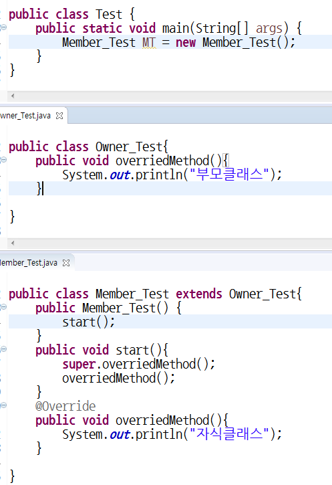This screenshot has width=332, height=485.
Task: Collapse fold marker at @Override annotation
Action: pos(3,405)
